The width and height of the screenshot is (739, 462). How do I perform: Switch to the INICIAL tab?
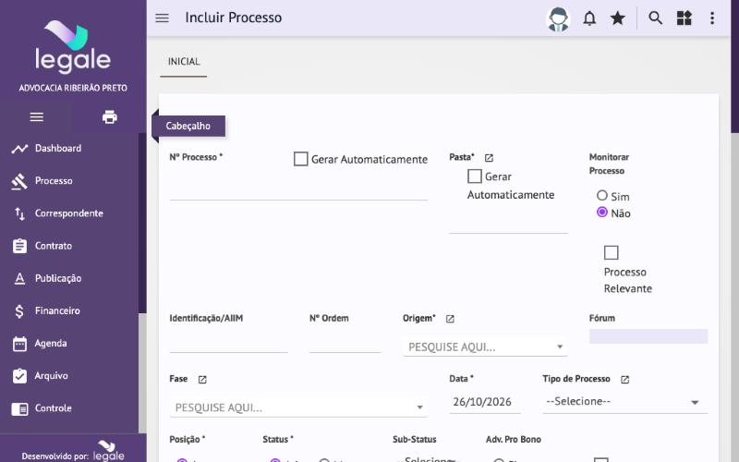tap(184, 62)
